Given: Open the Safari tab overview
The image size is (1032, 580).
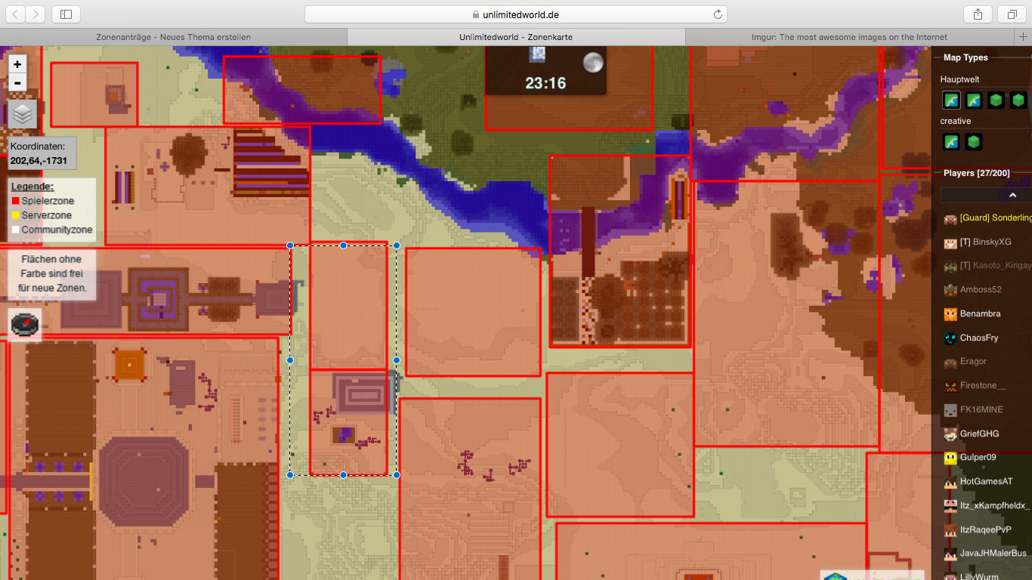Looking at the screenshot, I should click(1011, 14).
